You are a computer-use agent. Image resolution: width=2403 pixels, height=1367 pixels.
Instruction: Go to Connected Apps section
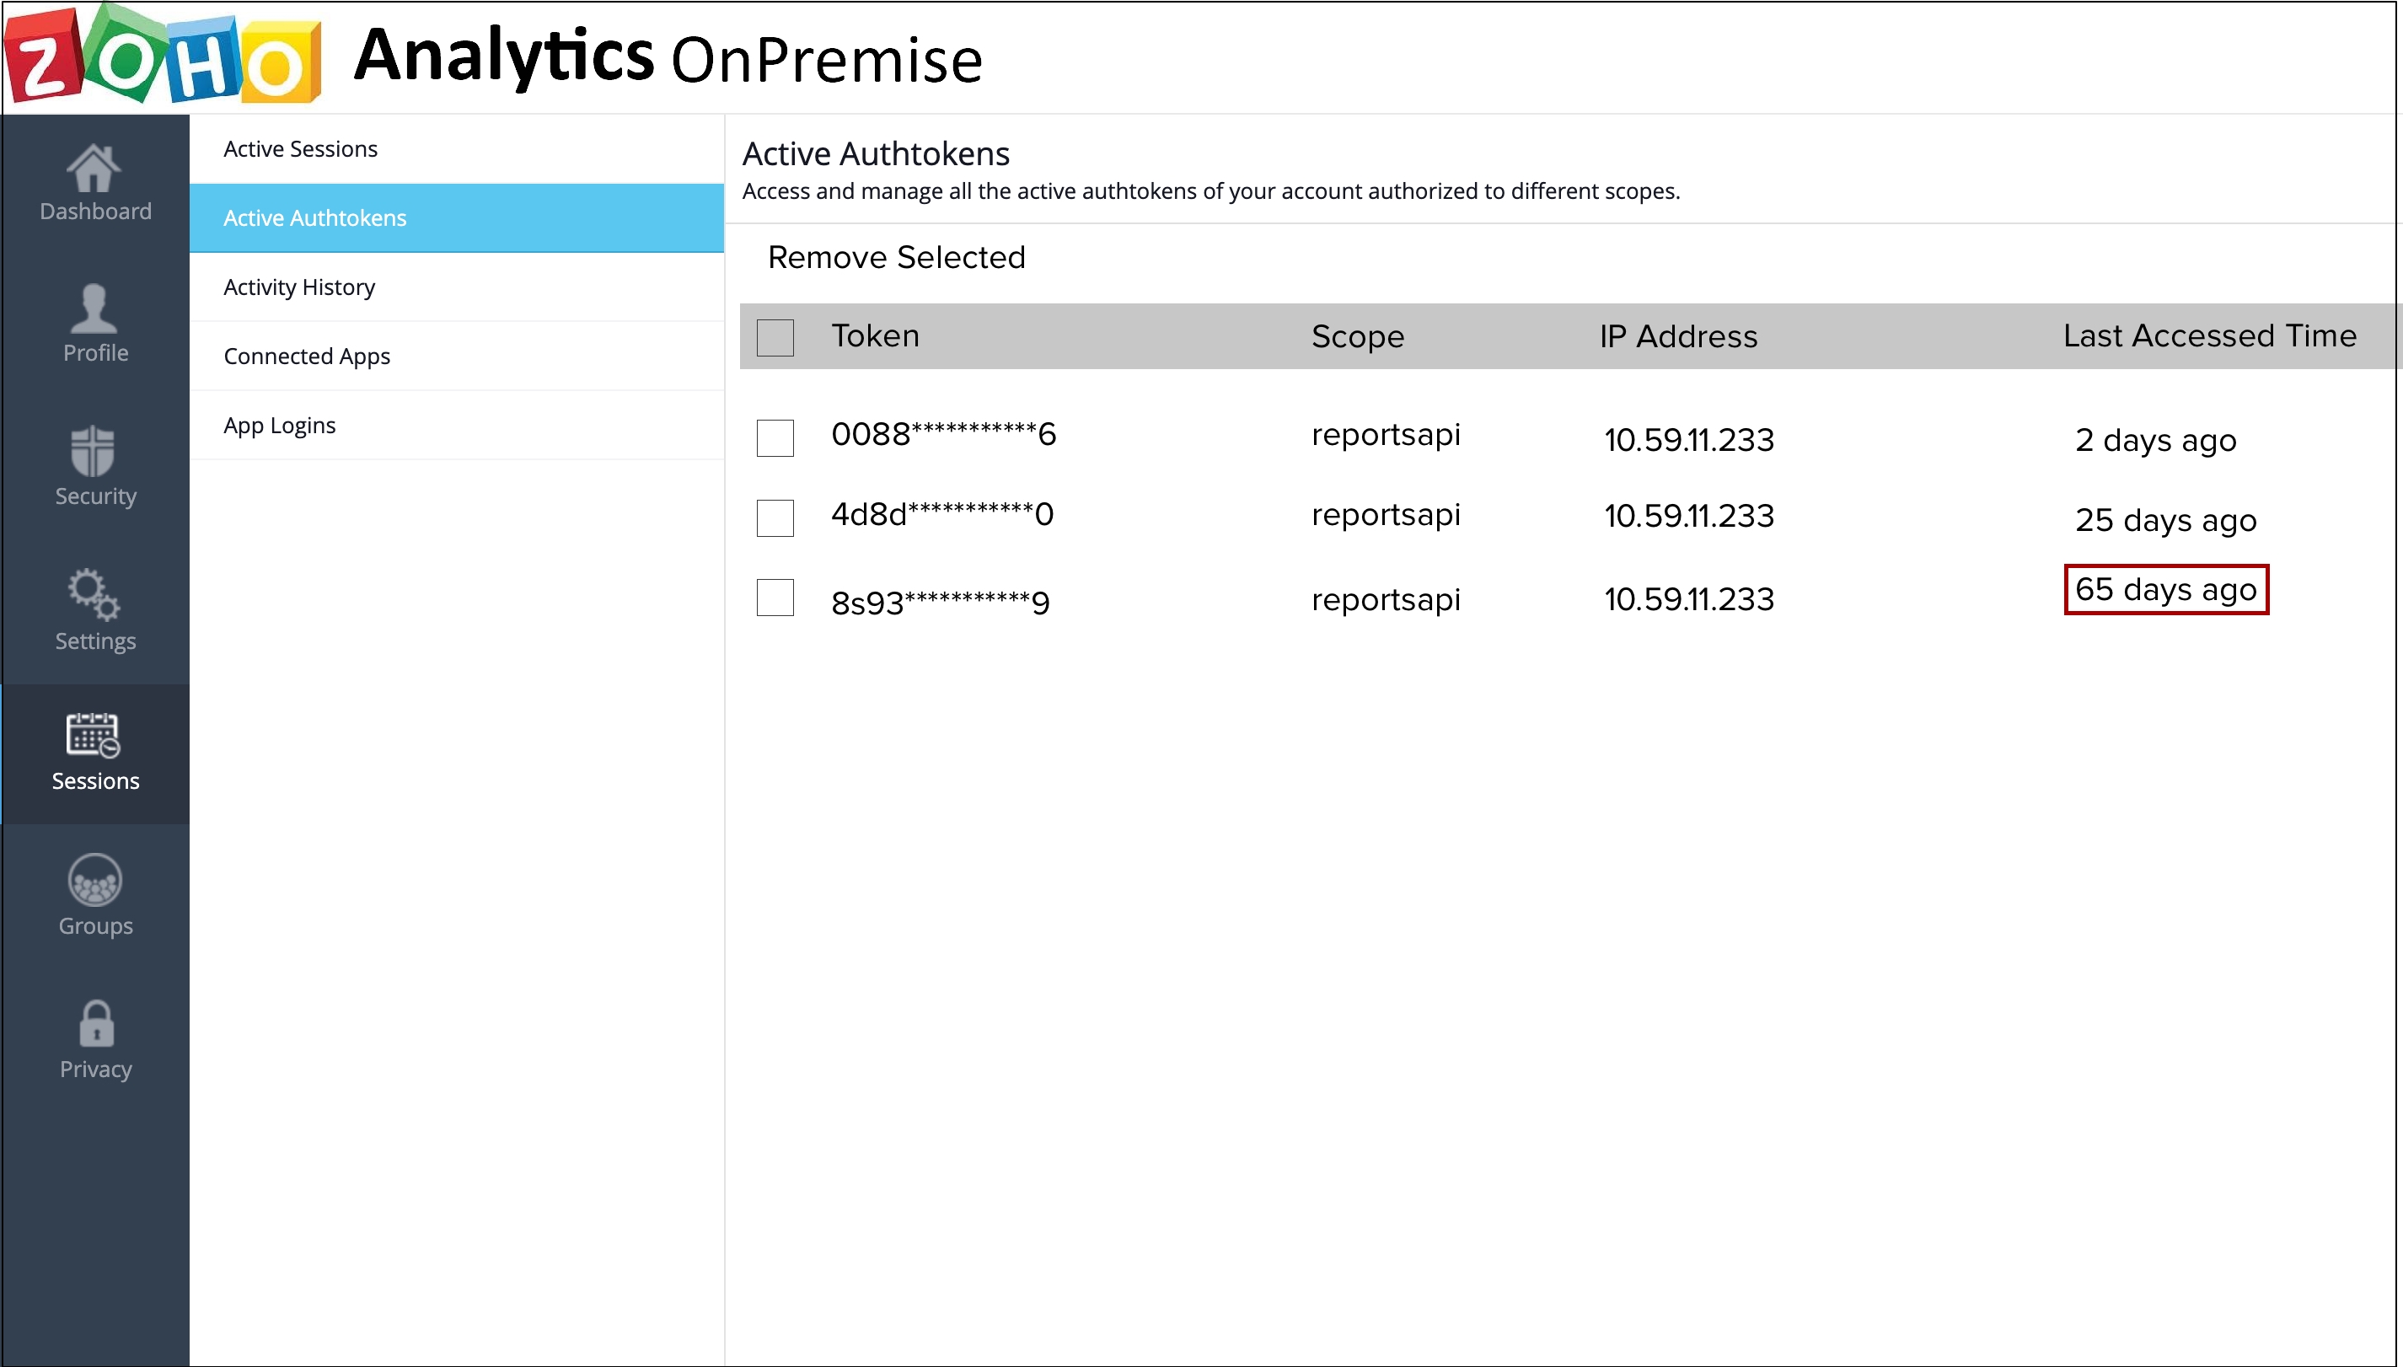(306, 356)
